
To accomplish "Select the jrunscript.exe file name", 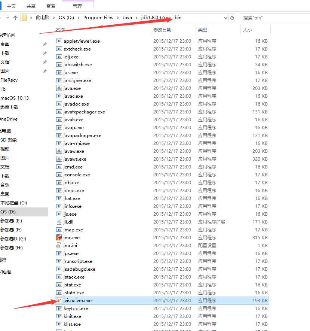I will (x=78, y=261).
